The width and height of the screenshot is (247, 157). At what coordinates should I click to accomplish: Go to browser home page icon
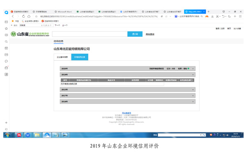point(29,16)
